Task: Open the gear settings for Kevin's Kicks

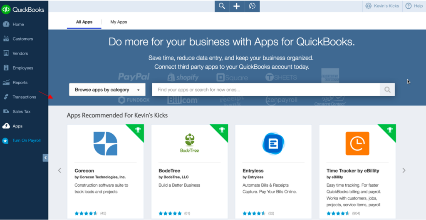Action: coord(369,6)
